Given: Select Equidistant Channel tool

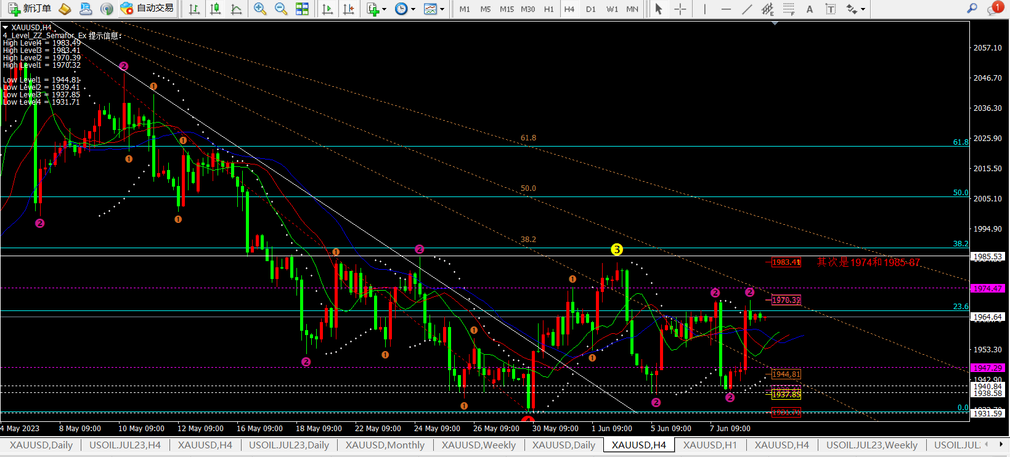Looking at the screenshot, I should (x=768, y=9).
